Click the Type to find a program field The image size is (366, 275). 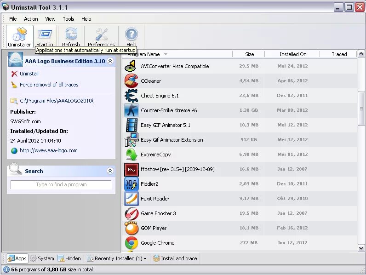coord(61,185)
